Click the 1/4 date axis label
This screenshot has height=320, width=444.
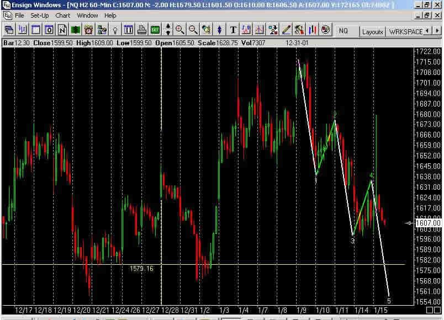pyautogui.click(x=244, y=311)
